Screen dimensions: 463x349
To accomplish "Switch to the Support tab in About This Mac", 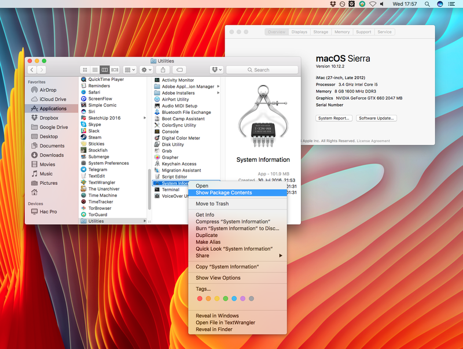I will click(x=364, y=32).
